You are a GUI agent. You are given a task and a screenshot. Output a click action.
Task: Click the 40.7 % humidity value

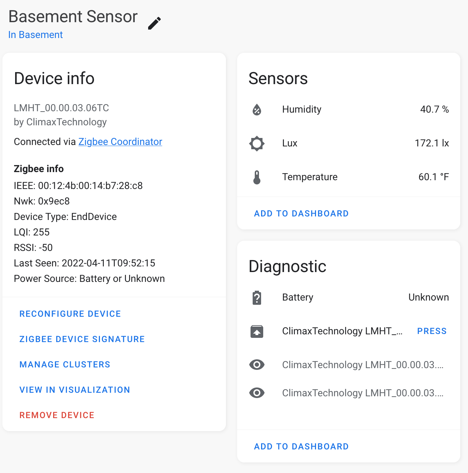point(435,109)
